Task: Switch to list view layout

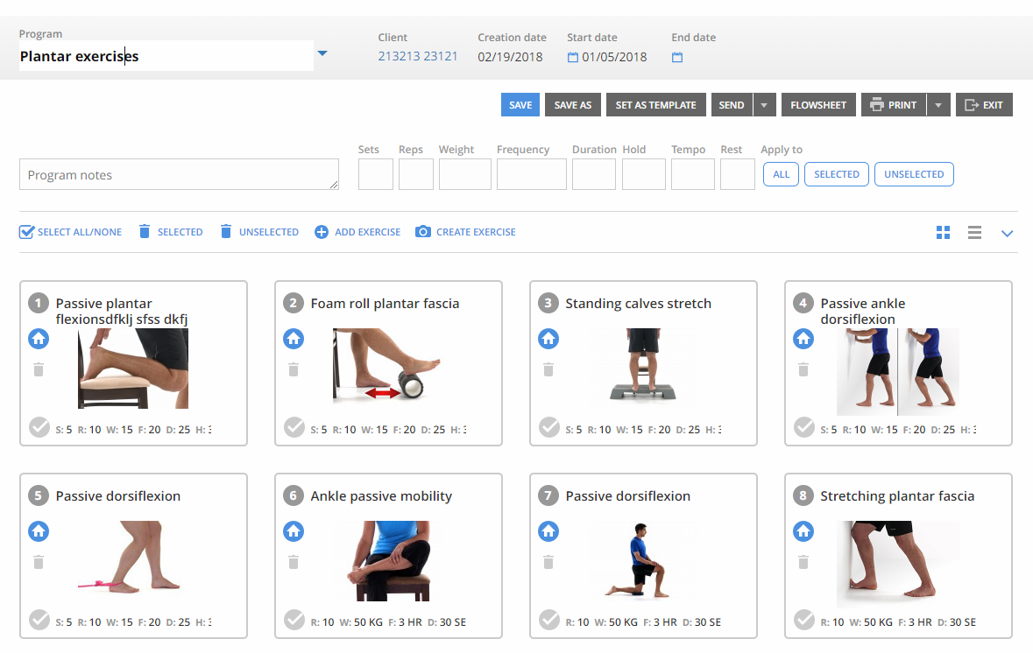Action: pyautogui.click(x=975, y=232)
